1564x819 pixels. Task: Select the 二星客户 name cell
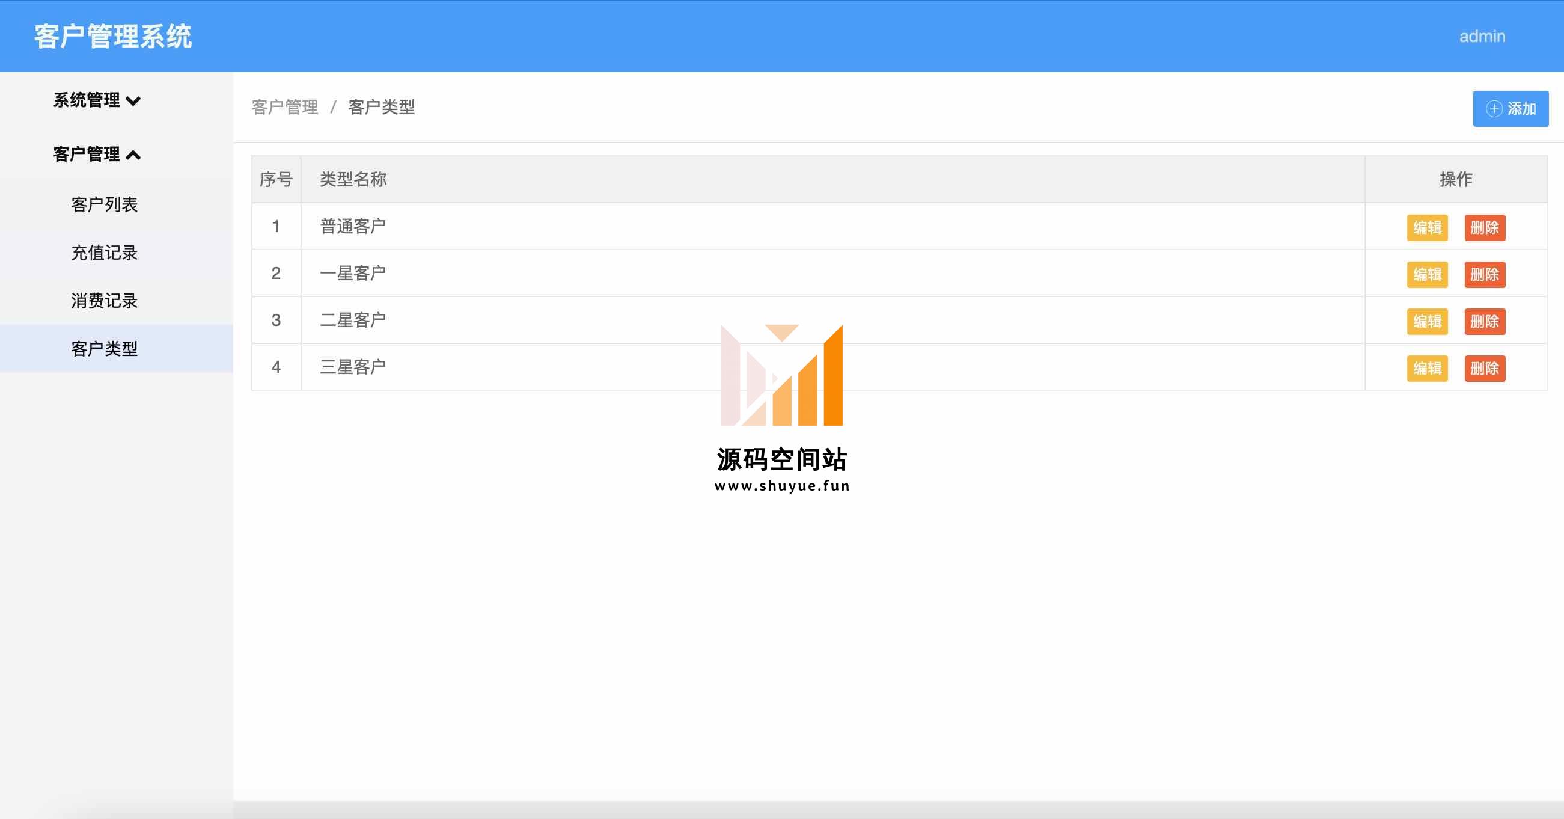click(833, 319)
